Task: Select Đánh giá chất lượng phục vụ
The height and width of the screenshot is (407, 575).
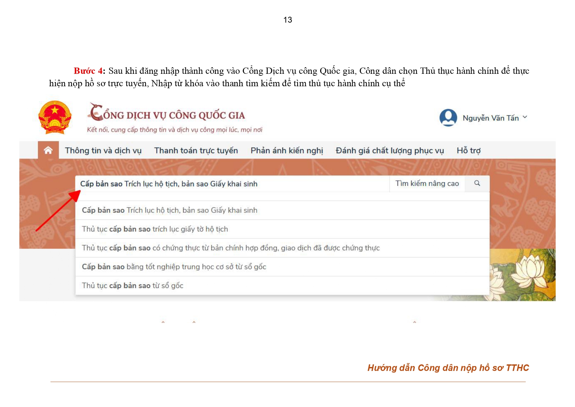Action: coord(390,151)
